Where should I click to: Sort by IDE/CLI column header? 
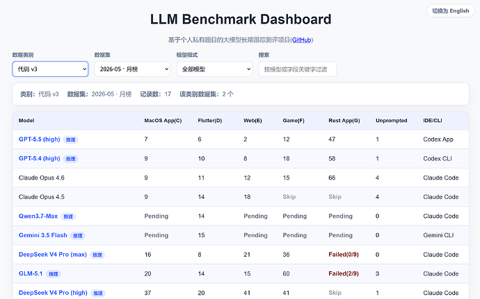(x=432, y=121)
